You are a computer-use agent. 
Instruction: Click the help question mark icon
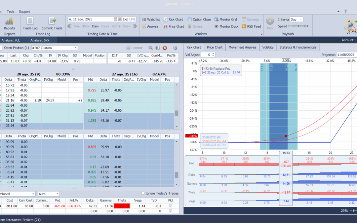[346, 11]
